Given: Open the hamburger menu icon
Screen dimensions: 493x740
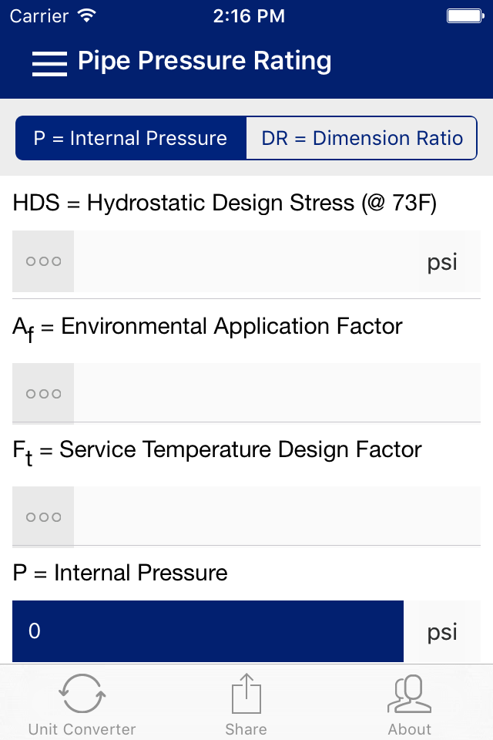Looking at the screenshot, I should [x=49, y=63].
